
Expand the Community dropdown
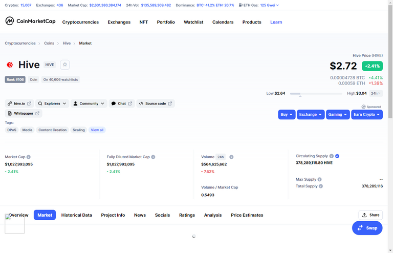(x=89, y=103)
